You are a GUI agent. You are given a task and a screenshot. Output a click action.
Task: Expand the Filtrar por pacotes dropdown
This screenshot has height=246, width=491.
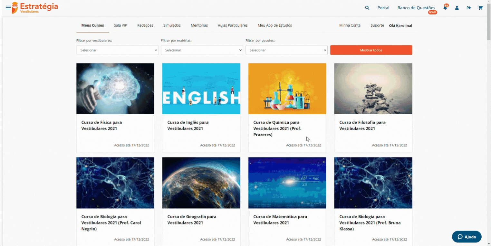(x=286, y=50)
